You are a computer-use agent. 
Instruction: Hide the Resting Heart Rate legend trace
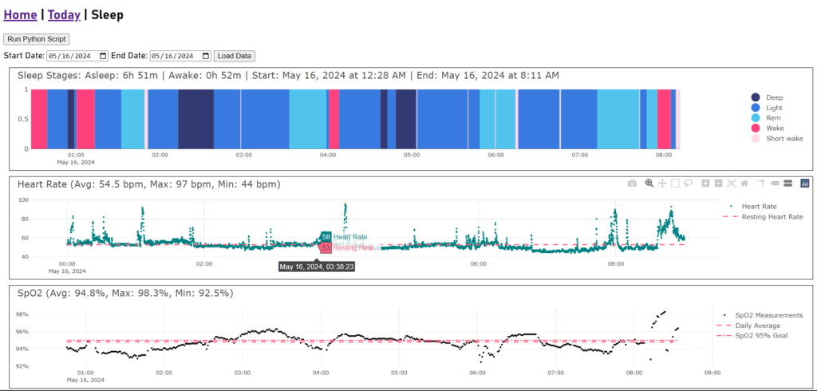772,217
